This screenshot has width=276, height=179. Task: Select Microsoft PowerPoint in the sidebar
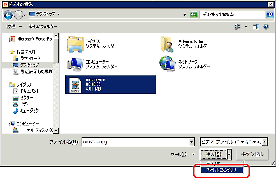click(31, 39)
